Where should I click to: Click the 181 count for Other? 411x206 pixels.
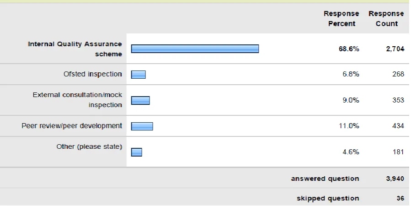point(398,152)
